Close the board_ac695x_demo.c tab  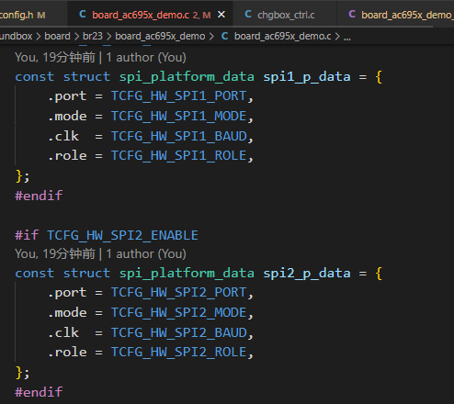[221, 15]
